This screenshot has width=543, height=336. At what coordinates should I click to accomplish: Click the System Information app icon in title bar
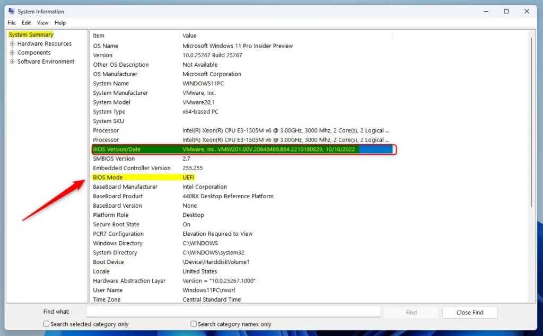pos(11,11)
